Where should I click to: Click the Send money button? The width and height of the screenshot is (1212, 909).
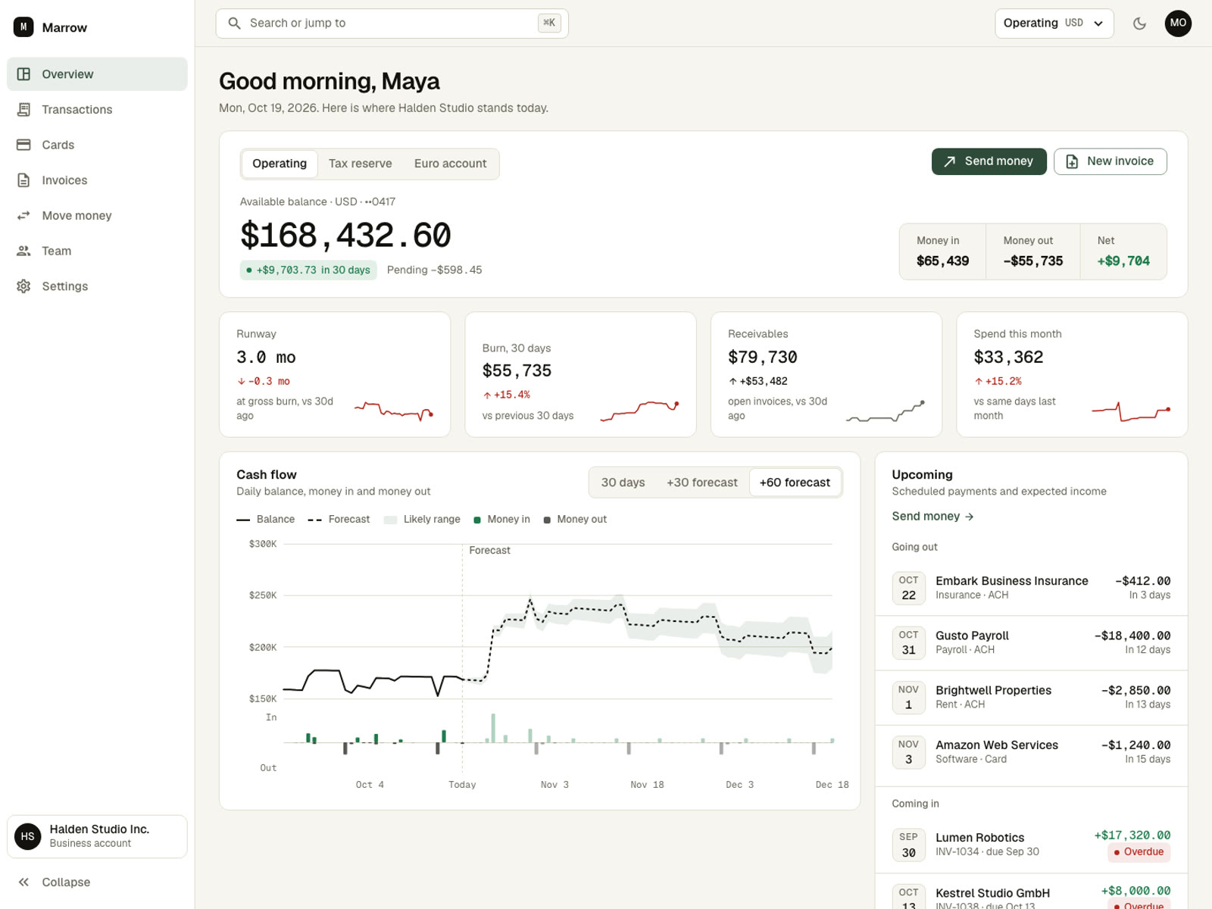989,161
